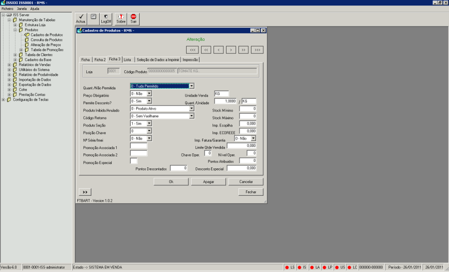Click the LogOff toolbar icon

[106, 18]
